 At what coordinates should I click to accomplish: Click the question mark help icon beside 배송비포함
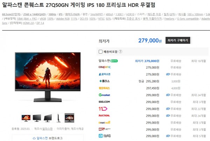tap(120, 52)
